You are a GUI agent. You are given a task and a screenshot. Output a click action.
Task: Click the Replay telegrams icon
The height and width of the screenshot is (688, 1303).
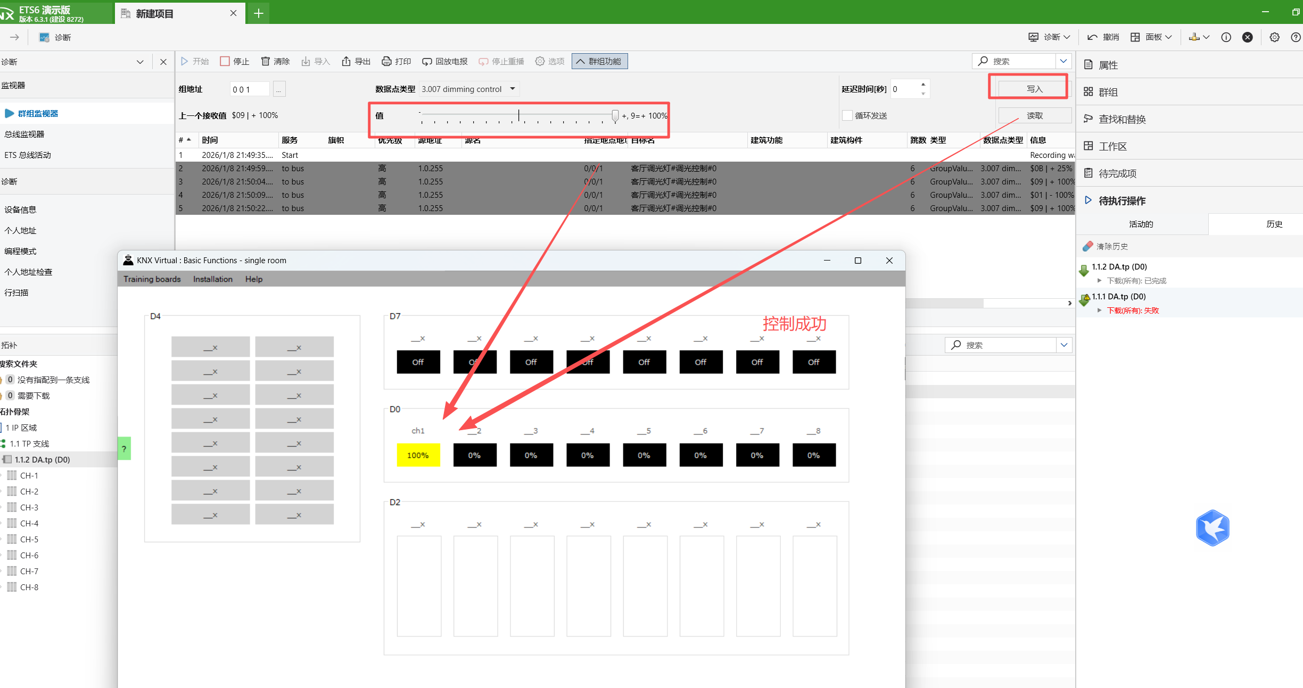pyautogui.click(x=427, y=61)
